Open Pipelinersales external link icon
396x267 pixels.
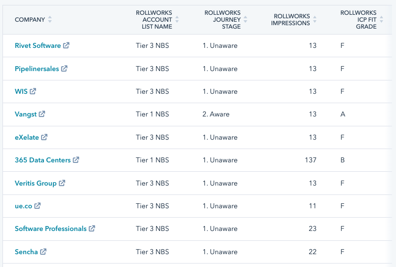pos(64,69)
